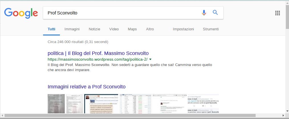Click the vertical scrollbar thumb
The height and width of the screenshot is (119, 289).
coord(287,16)
